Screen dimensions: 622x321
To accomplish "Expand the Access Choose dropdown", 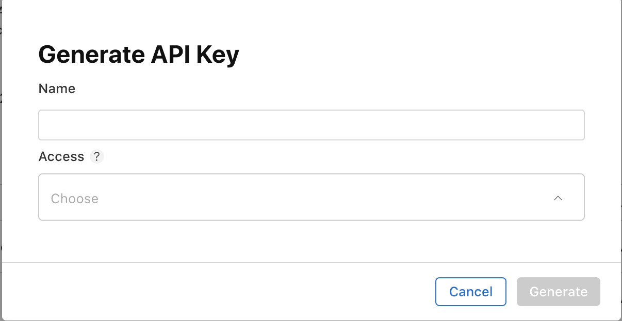I will 312,197.
